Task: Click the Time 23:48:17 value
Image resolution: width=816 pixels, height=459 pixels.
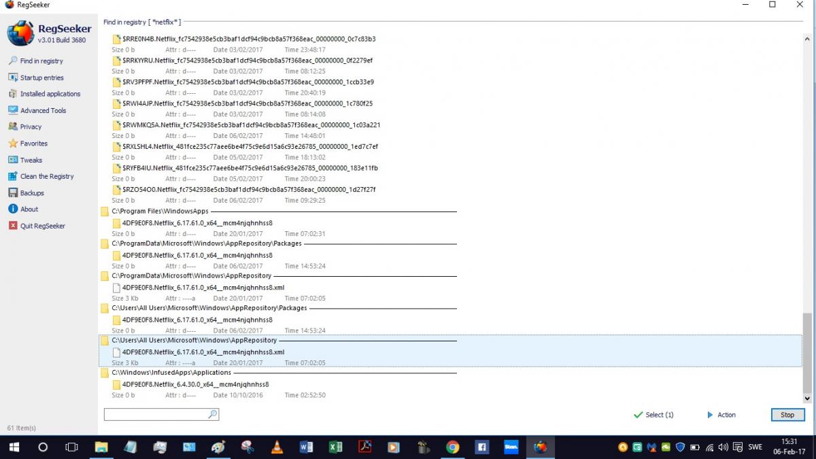Action: pyautogui.click(x=305, y=50)
